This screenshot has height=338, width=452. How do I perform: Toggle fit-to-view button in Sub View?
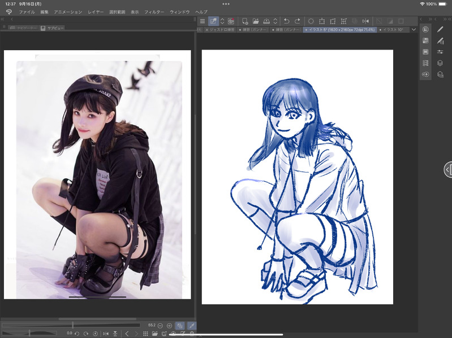click(x=180, y=326)
